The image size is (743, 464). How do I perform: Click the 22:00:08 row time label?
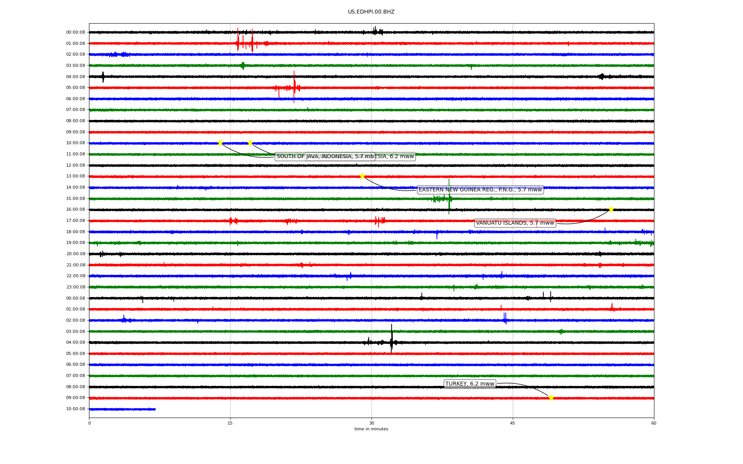point(75,276)
